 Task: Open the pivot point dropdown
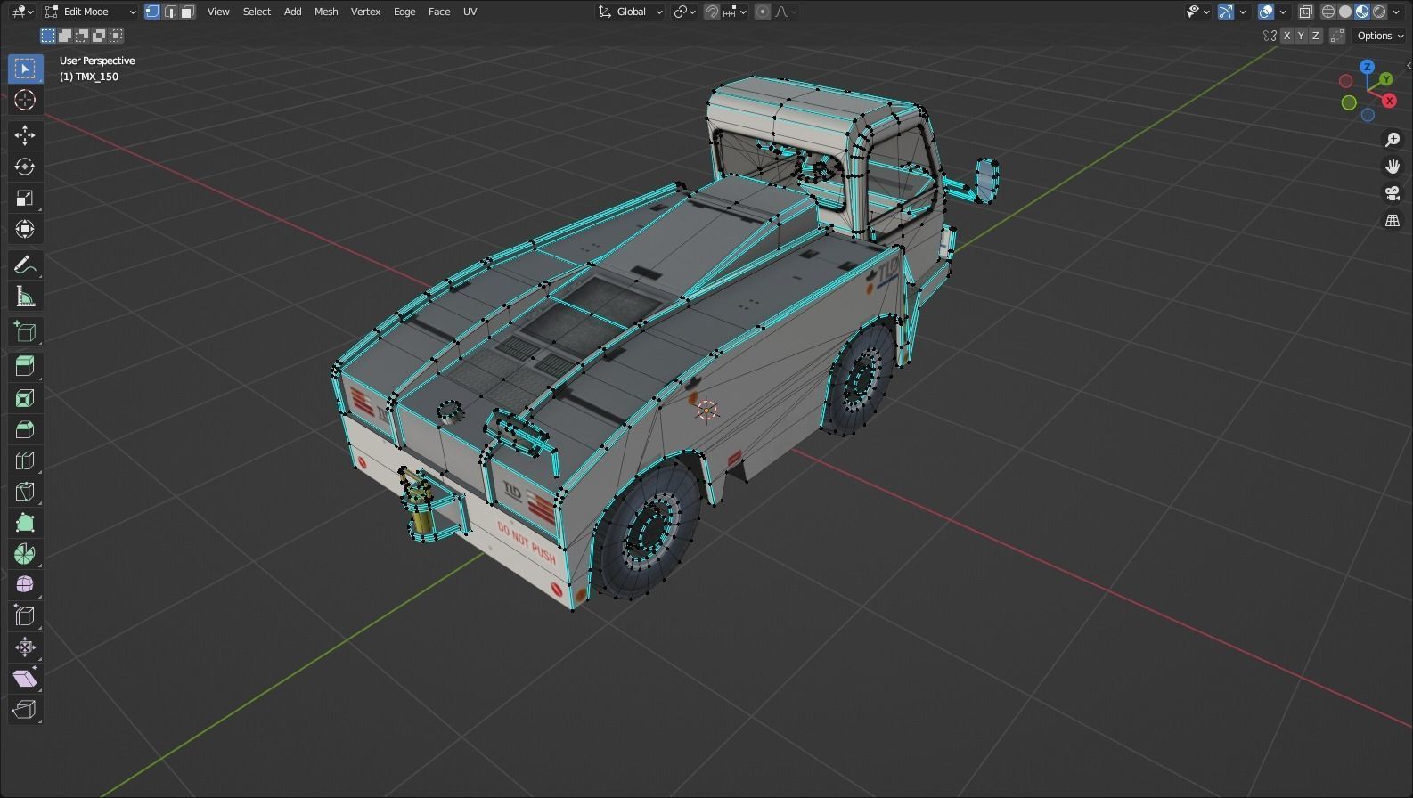pyautogui.click(x=684, y=12)
